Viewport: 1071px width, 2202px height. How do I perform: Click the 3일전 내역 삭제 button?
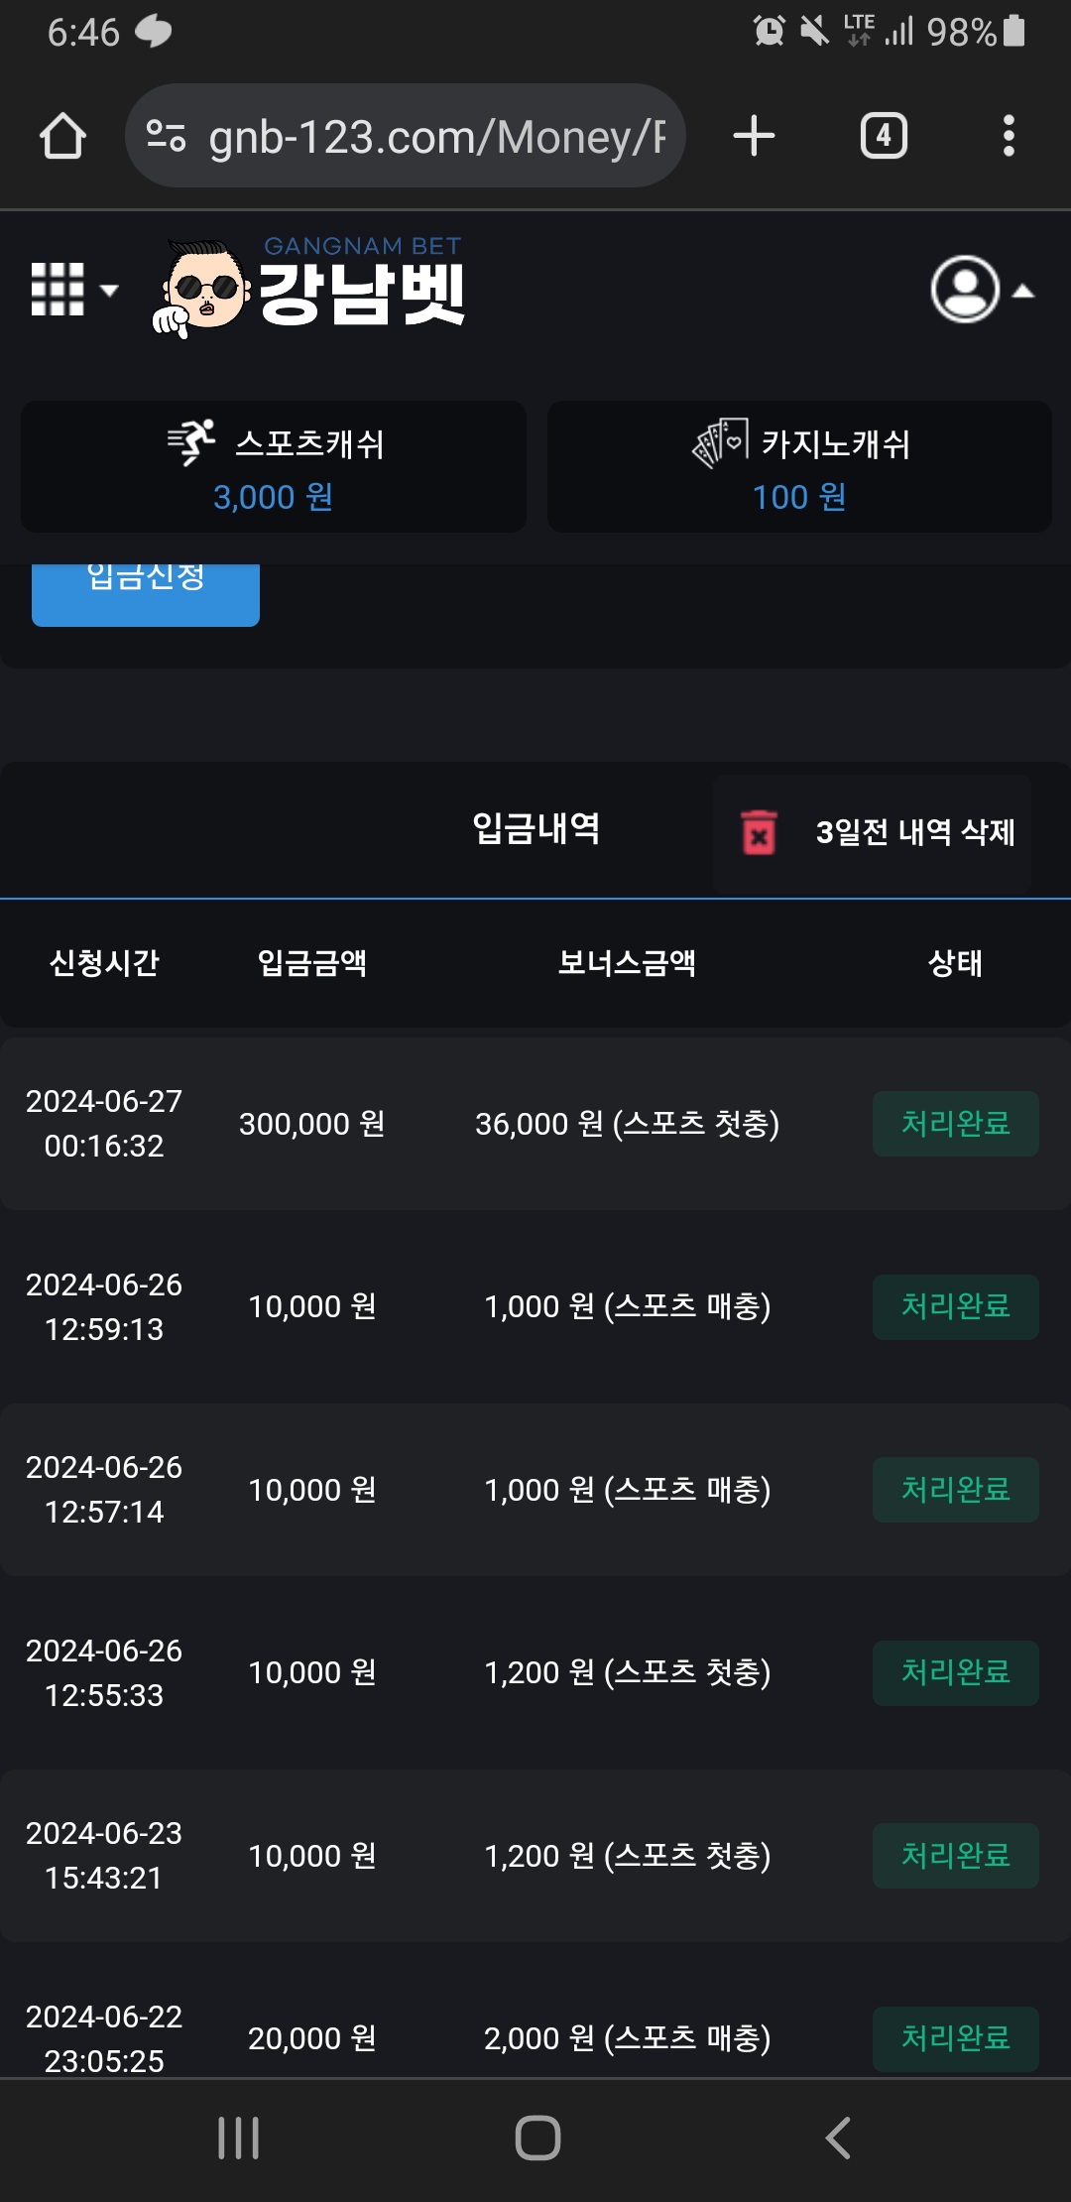tap(914, 832)
